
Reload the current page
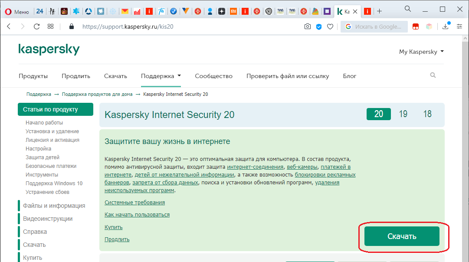point(36,26)
